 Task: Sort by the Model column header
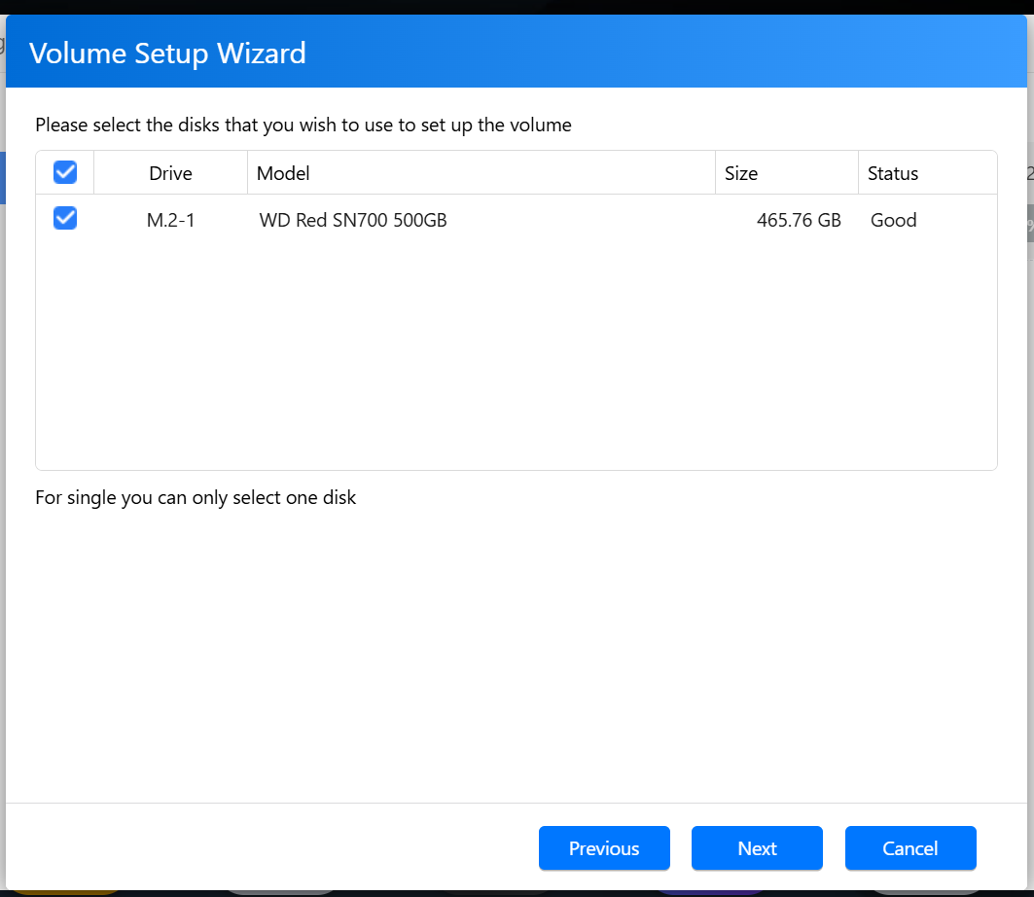[481, 173]
